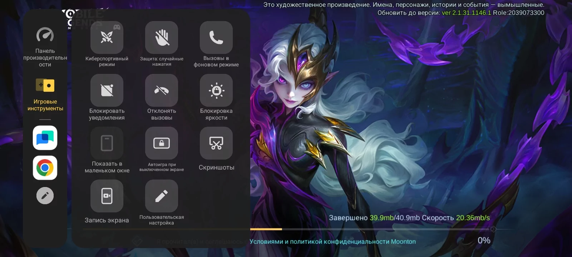Image resolution: width=572 pixels, height=257 pixels.
Task: Enable Защита: случайные нажатия hand icon
Action: click(x=162, y=37)
